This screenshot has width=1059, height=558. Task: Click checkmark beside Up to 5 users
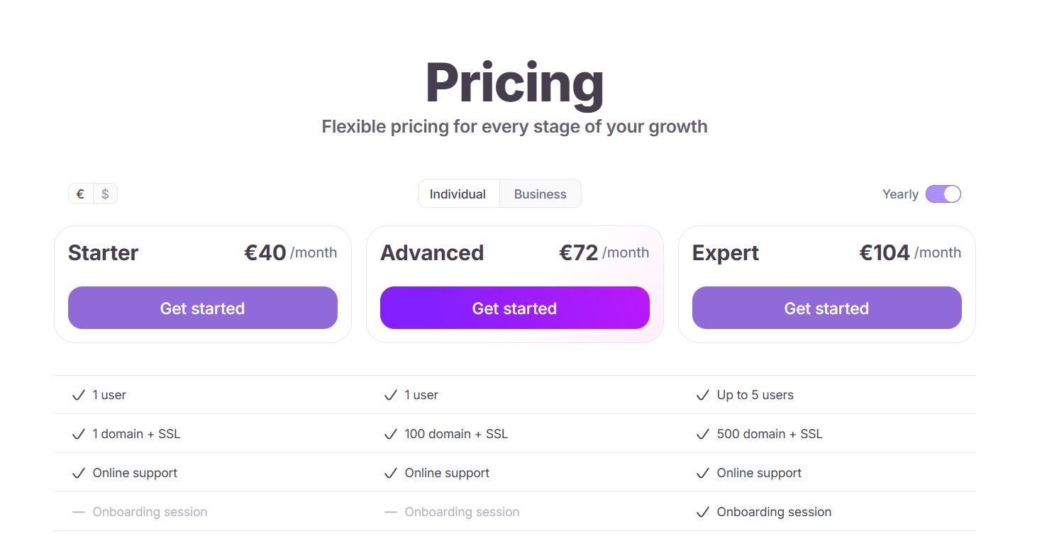click(703, 395)
